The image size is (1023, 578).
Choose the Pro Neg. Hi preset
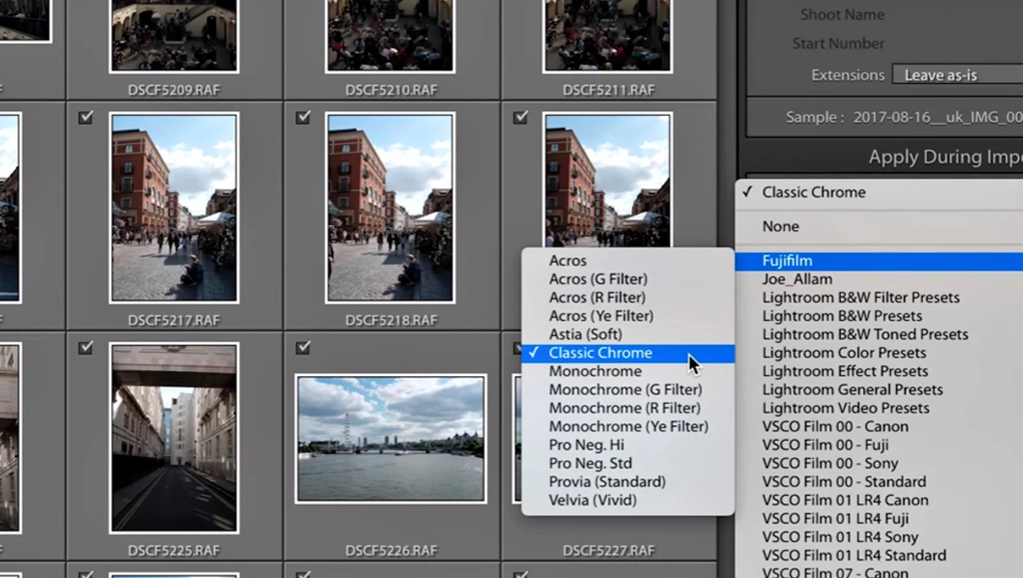tap(628, 445)
